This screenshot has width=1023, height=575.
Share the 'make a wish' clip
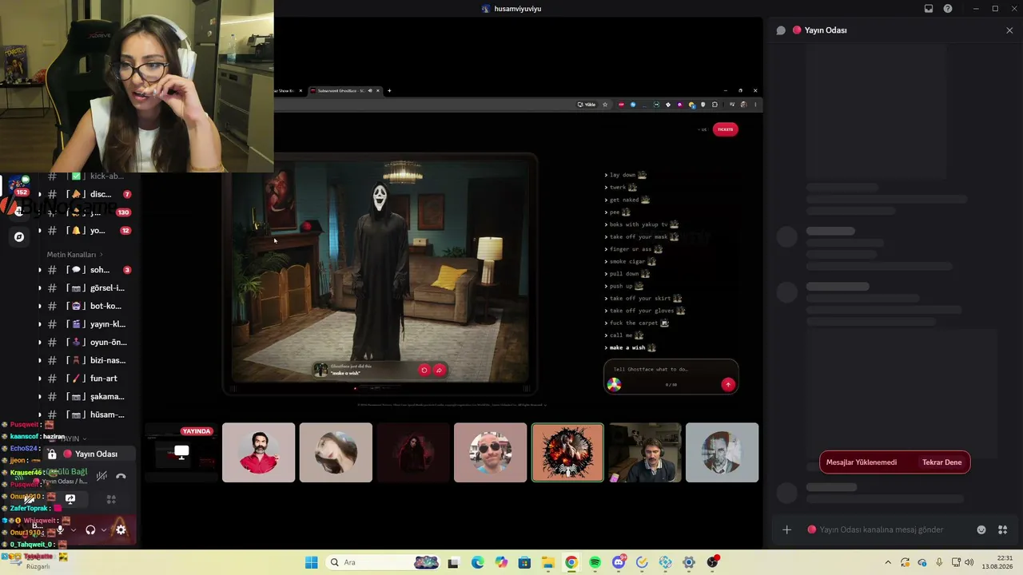tap(439, 370)
